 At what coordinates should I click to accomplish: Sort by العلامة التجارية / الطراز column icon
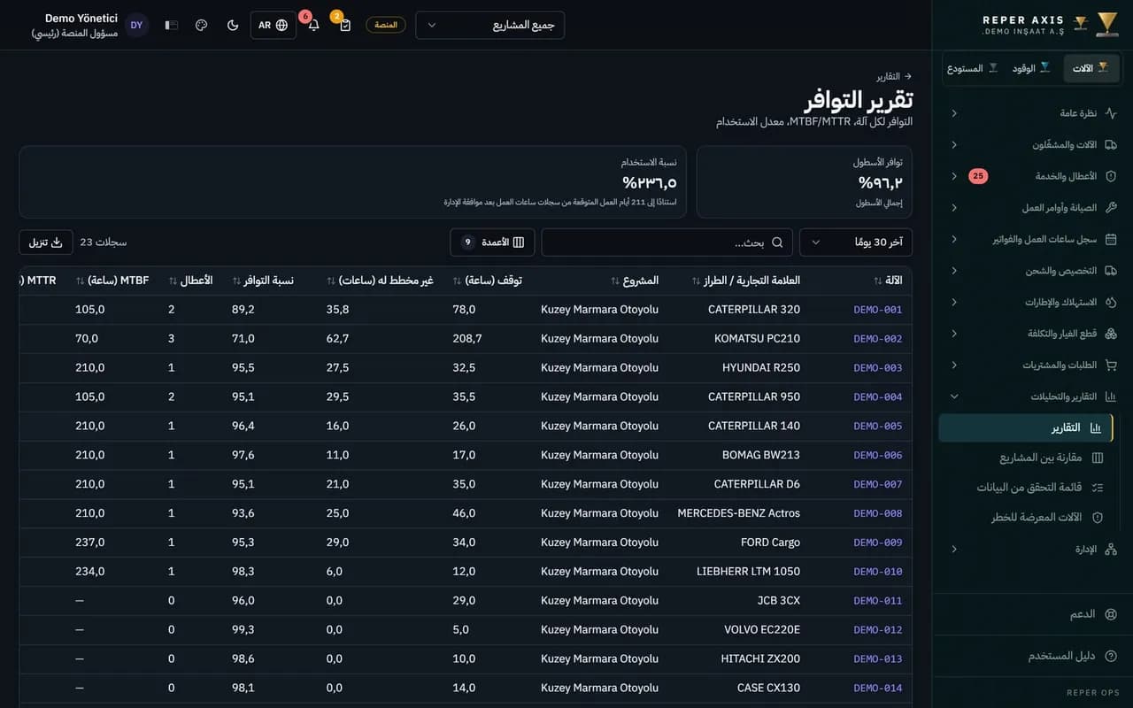coord(697,281)
